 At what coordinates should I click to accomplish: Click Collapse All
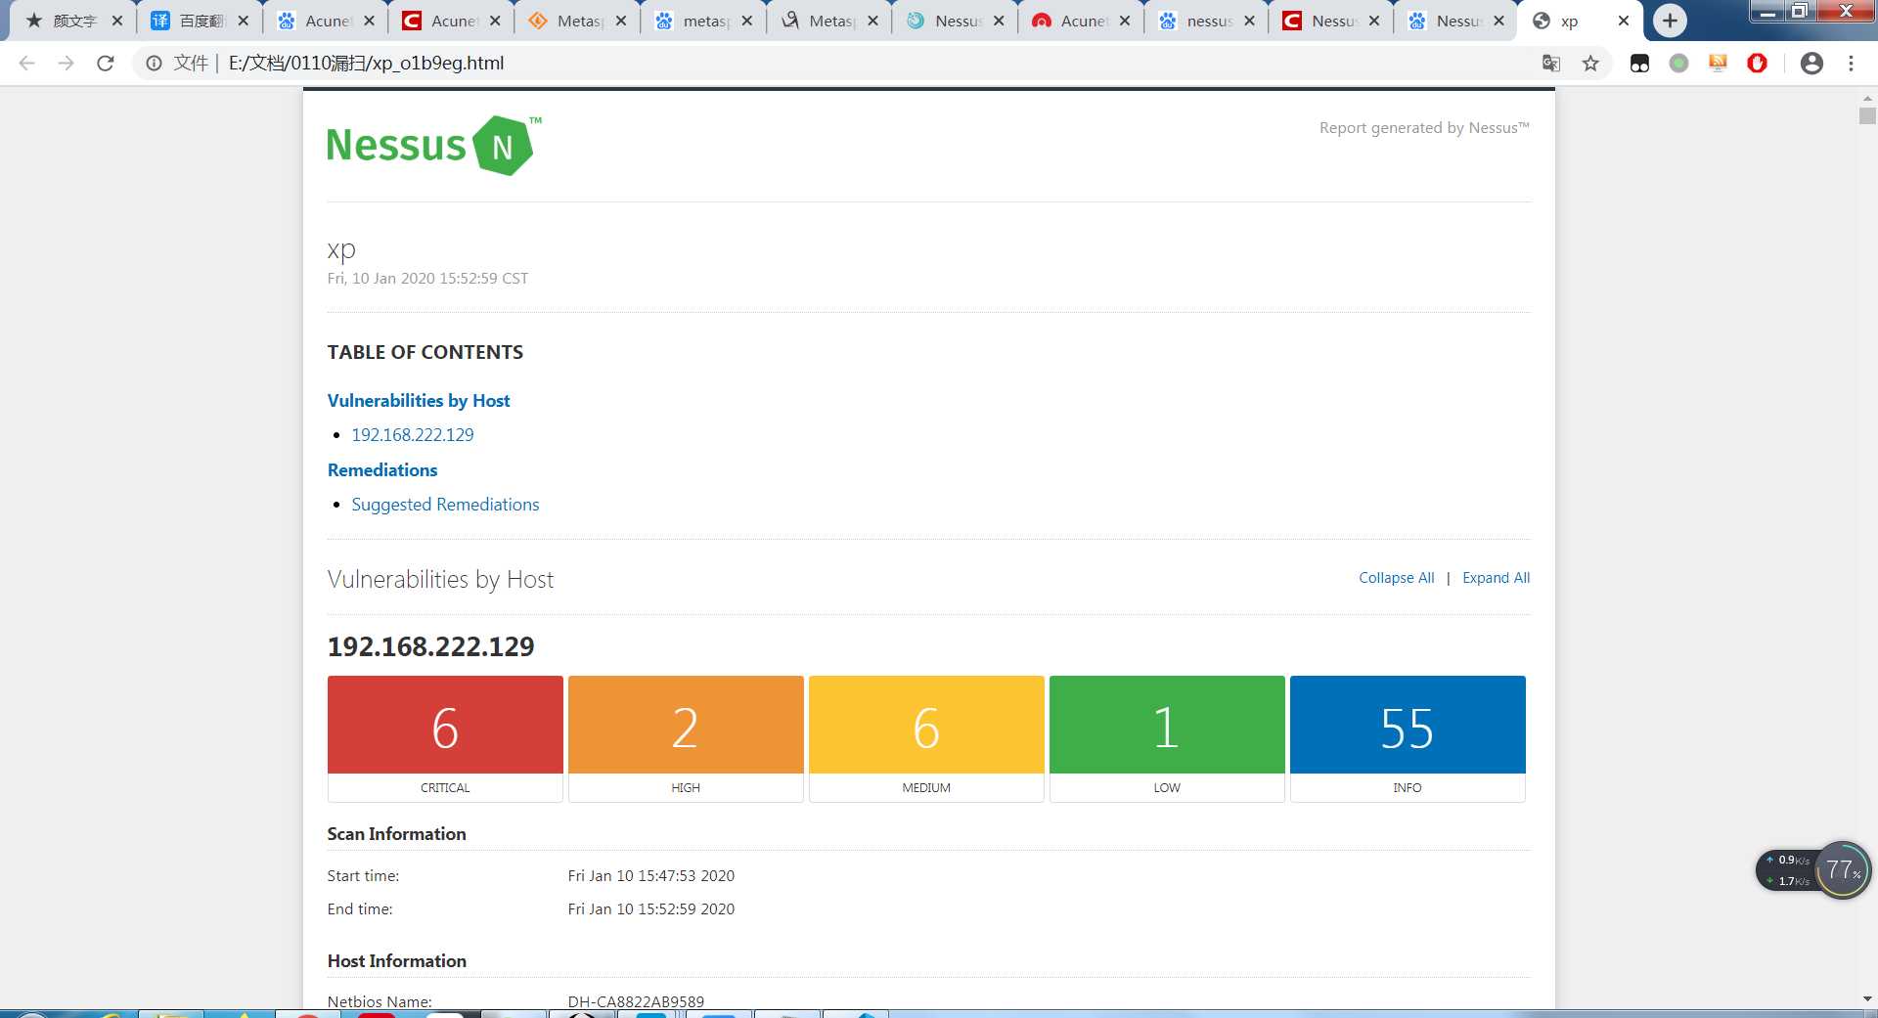(x=1396, y=578)
